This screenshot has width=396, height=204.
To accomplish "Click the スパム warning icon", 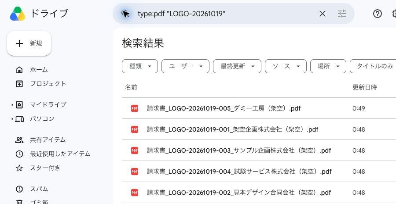I will (x=19, y=189).
